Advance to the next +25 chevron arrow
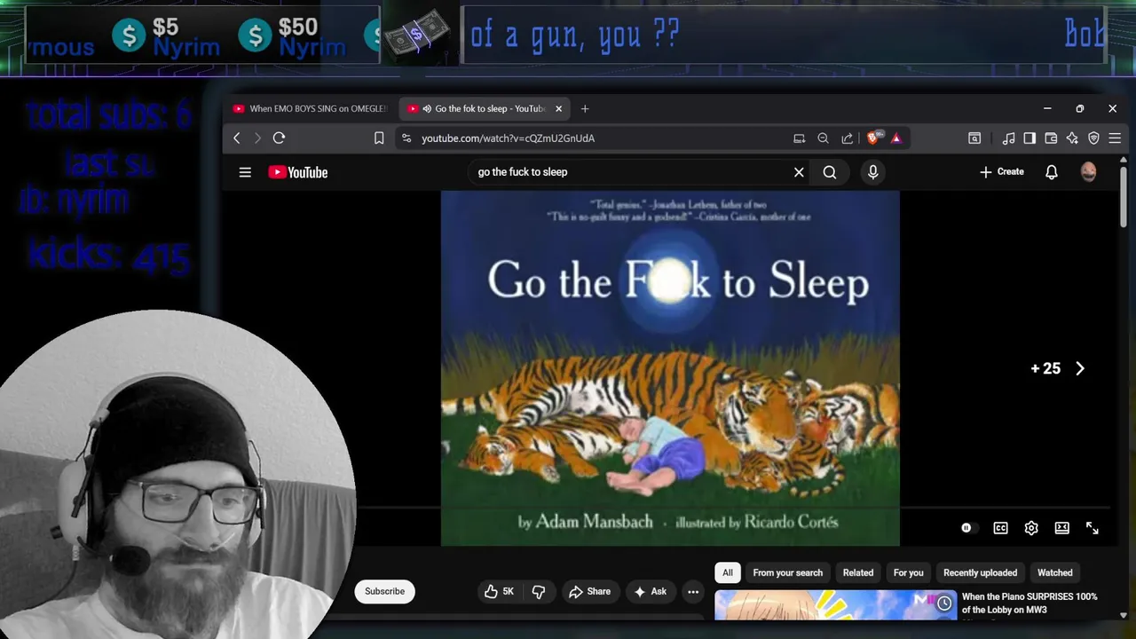 click(1080, 368)
